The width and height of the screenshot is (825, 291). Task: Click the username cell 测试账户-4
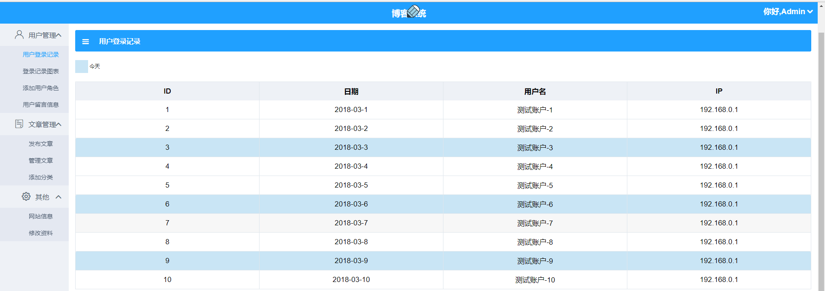pos(535,166)
